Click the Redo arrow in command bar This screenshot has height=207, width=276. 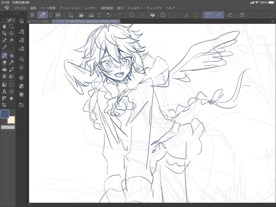tap(119, 15)
